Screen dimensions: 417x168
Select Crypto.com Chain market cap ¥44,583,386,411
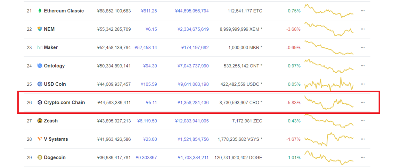[114, 102]
